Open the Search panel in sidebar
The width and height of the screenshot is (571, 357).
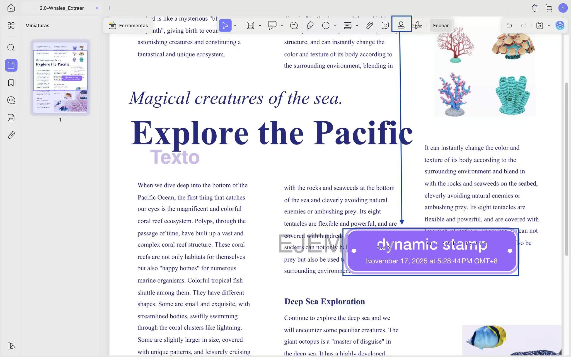[11, 48]
